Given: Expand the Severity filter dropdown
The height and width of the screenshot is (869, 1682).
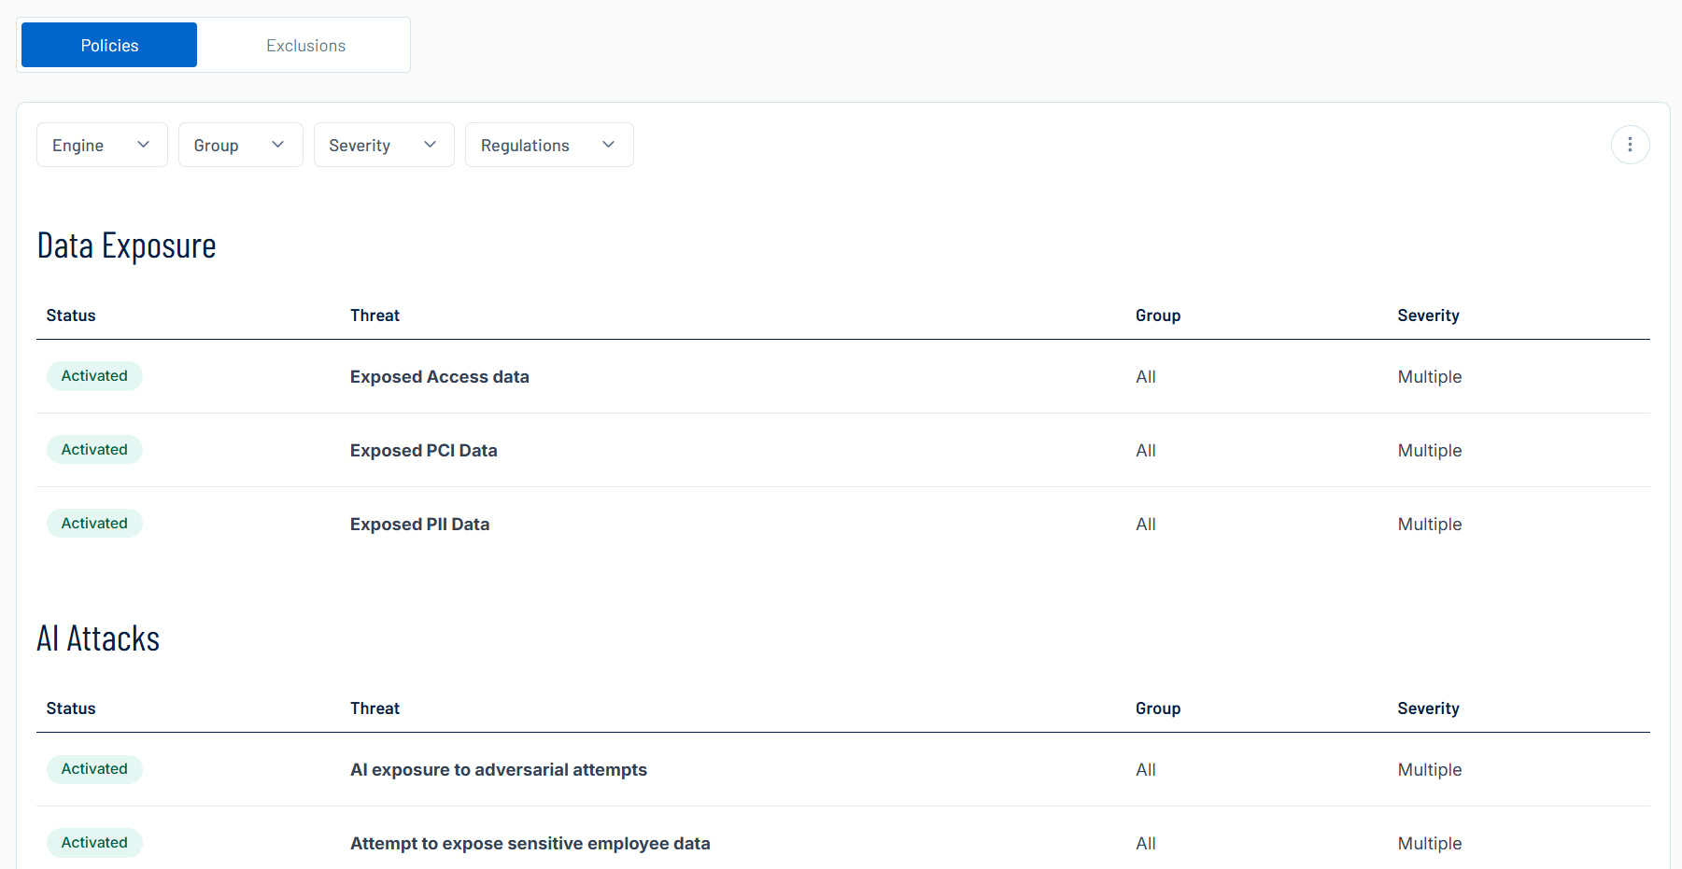Looking at the screenshot, I should [x=383, y=146].
